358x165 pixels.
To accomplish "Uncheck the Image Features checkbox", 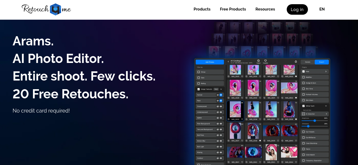I will pyautogui.click(x=199, y=89).
